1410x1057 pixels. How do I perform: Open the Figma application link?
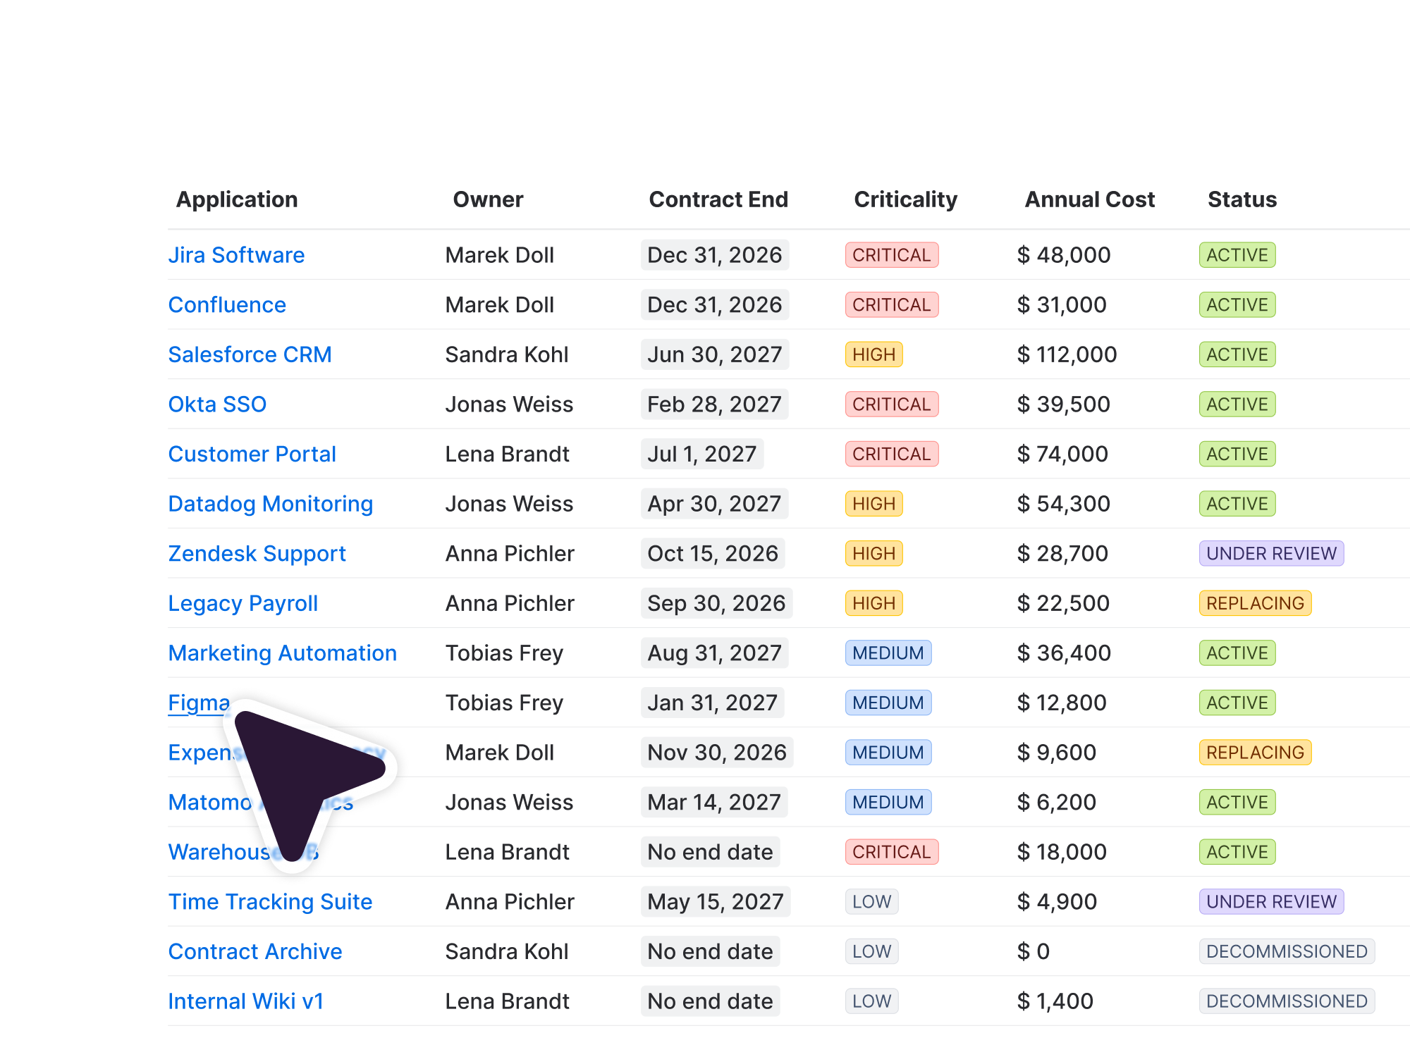click(199, 703)
